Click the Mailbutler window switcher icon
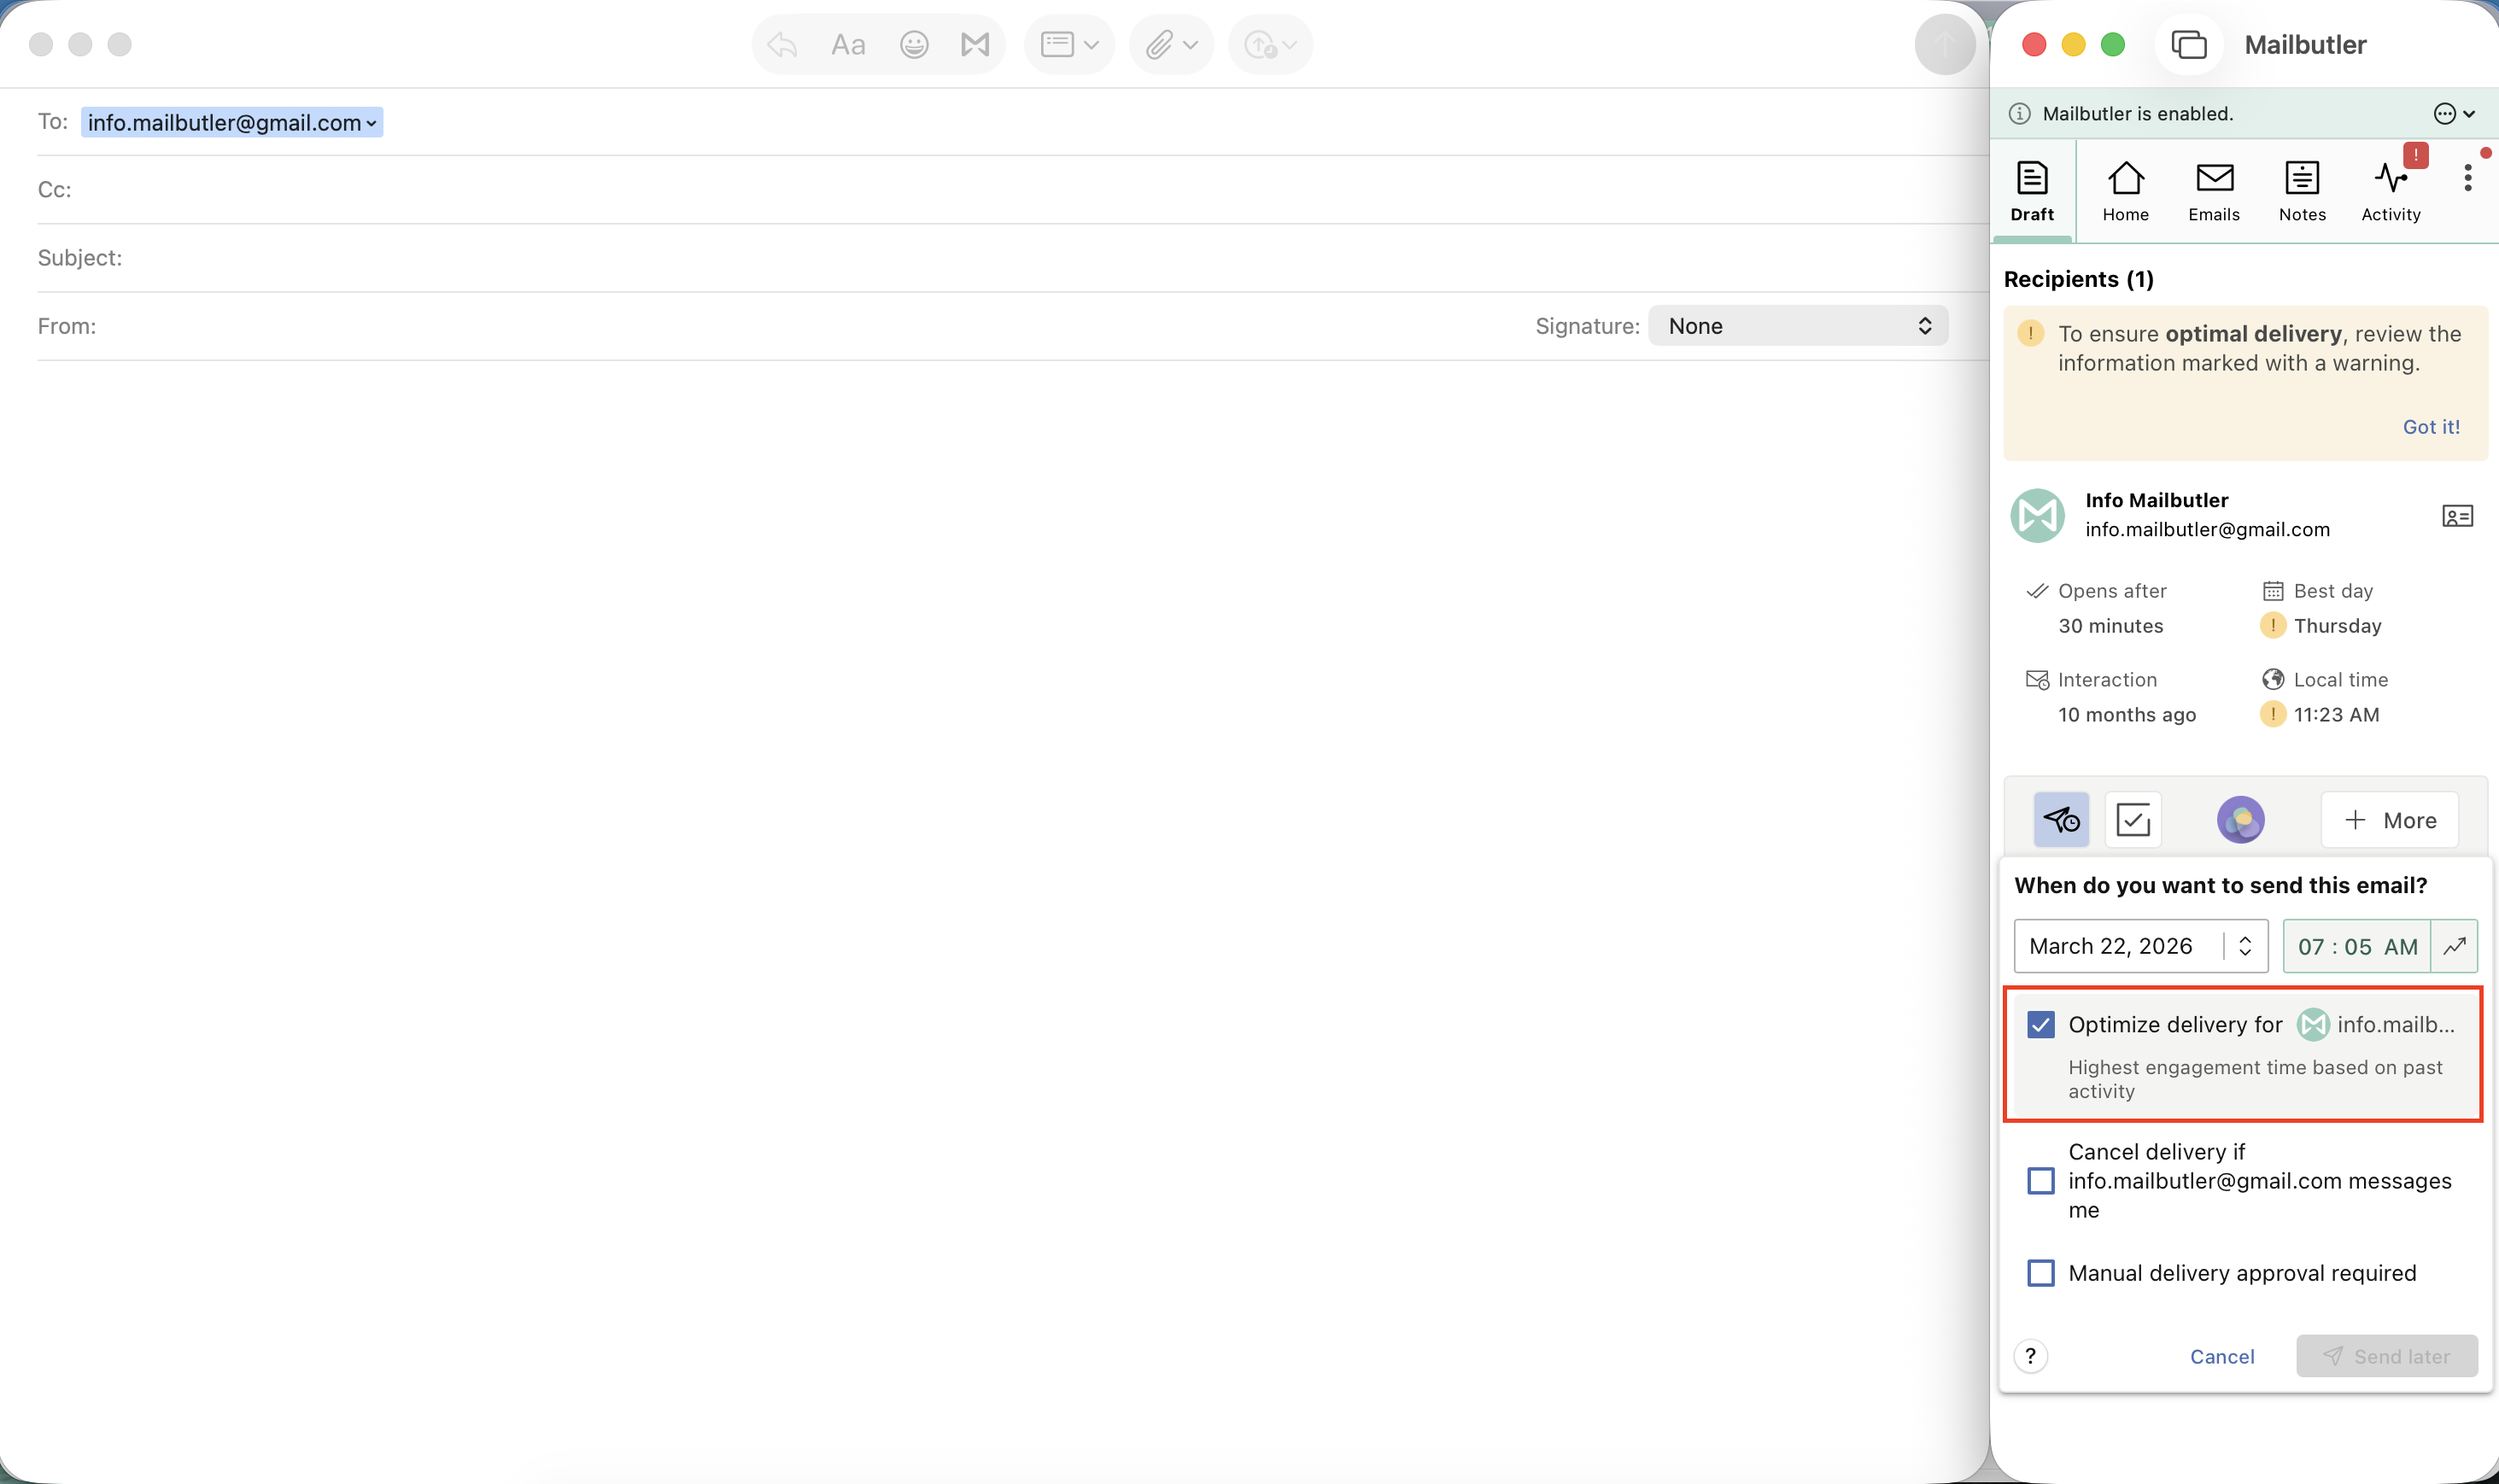 (x=2189, y=44)
